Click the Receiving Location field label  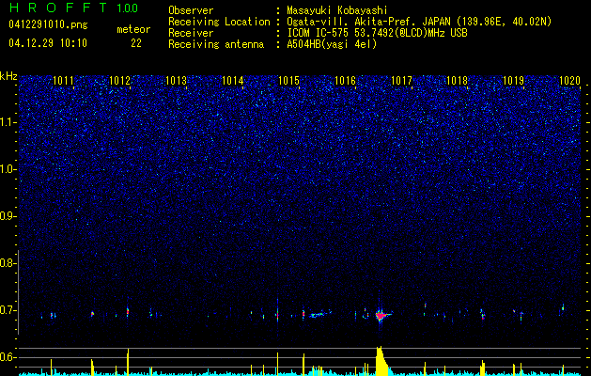219,22
